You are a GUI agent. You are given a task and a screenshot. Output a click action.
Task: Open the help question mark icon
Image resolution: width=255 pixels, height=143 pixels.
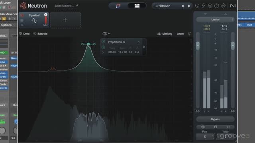tap(216, 6)
